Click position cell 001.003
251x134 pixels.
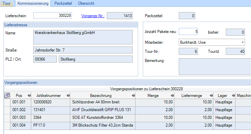[20, 118]
